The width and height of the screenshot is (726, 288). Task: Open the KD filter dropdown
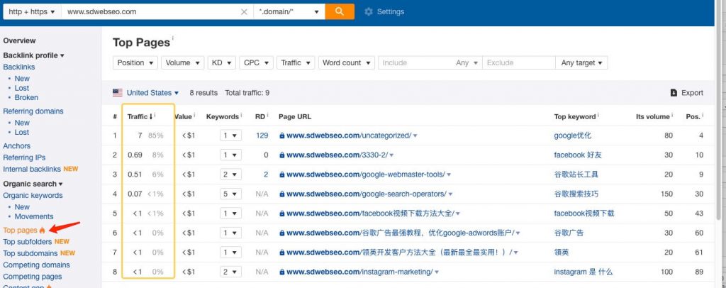(x=222, y=62)
